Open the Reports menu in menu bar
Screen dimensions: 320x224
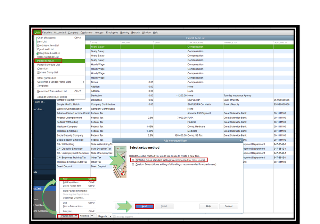pos(135,32)
